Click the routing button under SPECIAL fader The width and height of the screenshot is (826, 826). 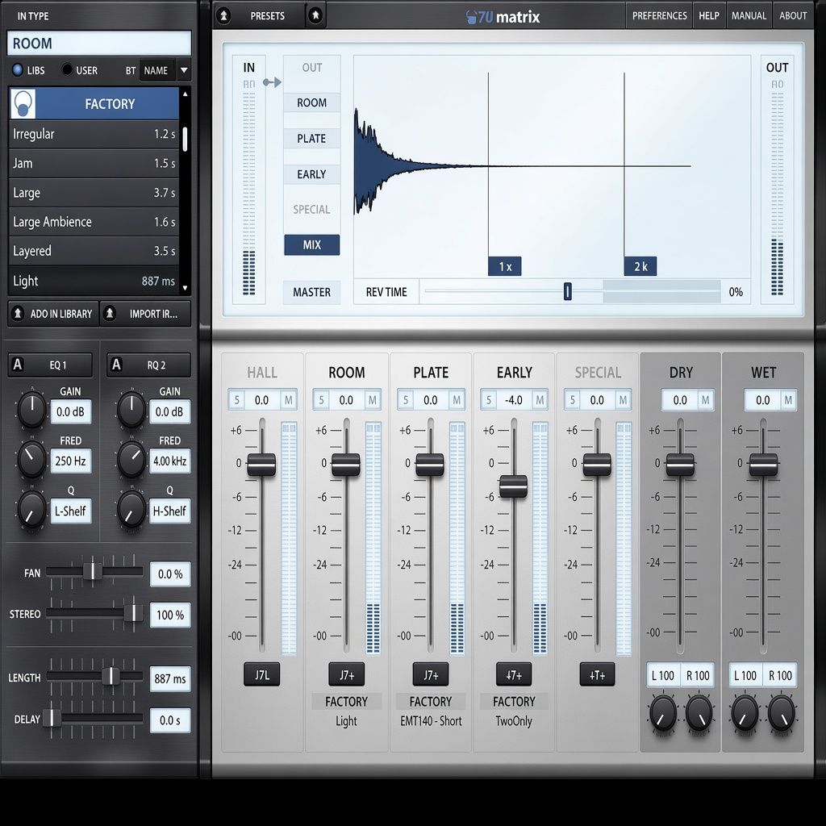597,674
